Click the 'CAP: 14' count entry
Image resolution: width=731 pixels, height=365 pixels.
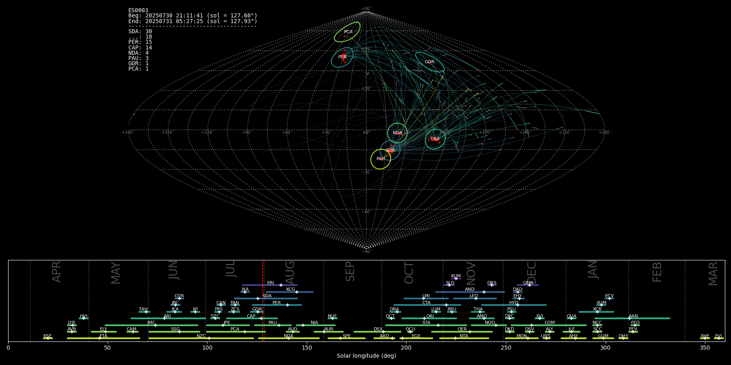[140, 48]
